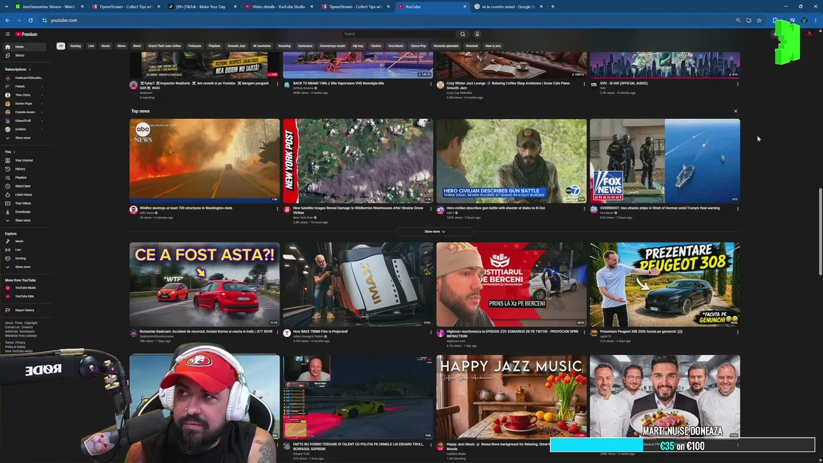
Task: Select the New to you filter chip
Action: [x=493, y=46]
